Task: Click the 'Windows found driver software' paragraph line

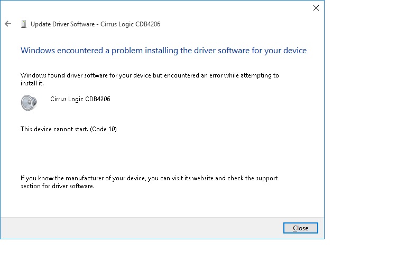Action: [150, 75]
